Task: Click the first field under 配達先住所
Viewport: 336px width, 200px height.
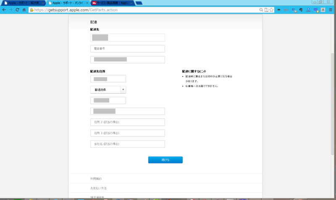Action: [108, 79]
